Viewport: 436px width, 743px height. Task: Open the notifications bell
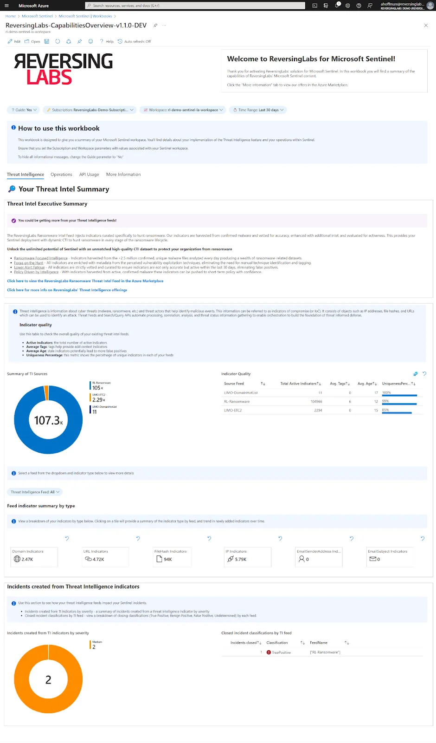tap(337, 5)
